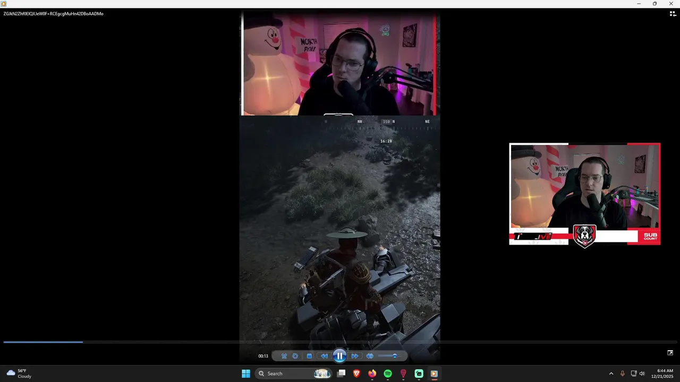
Task: Toggle shuffle mode in the player
Action: click(284, 356)
